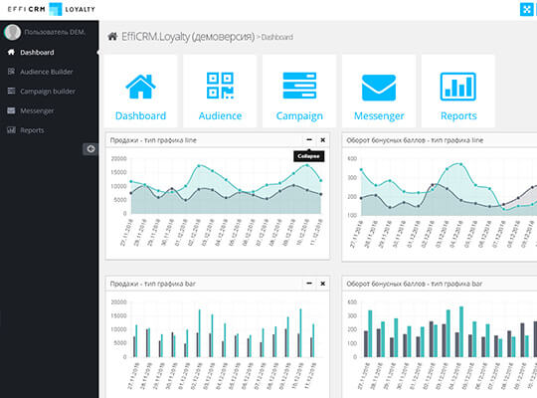Screen dimensions: 537x398
Task: Click the Продажи - тип графика line title
Action: point(153,140)
